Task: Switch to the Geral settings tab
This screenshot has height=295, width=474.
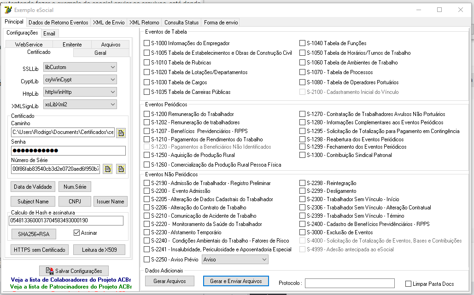Action: 100,52
